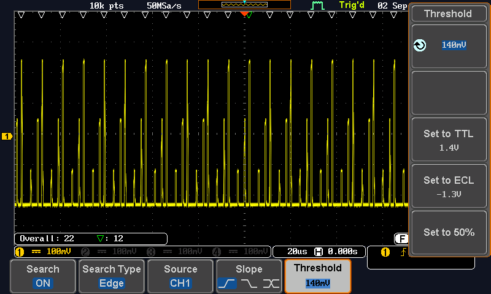Click the F indicator badge
491x294 pixels.
pyautogui.click(x=401, y=238)
